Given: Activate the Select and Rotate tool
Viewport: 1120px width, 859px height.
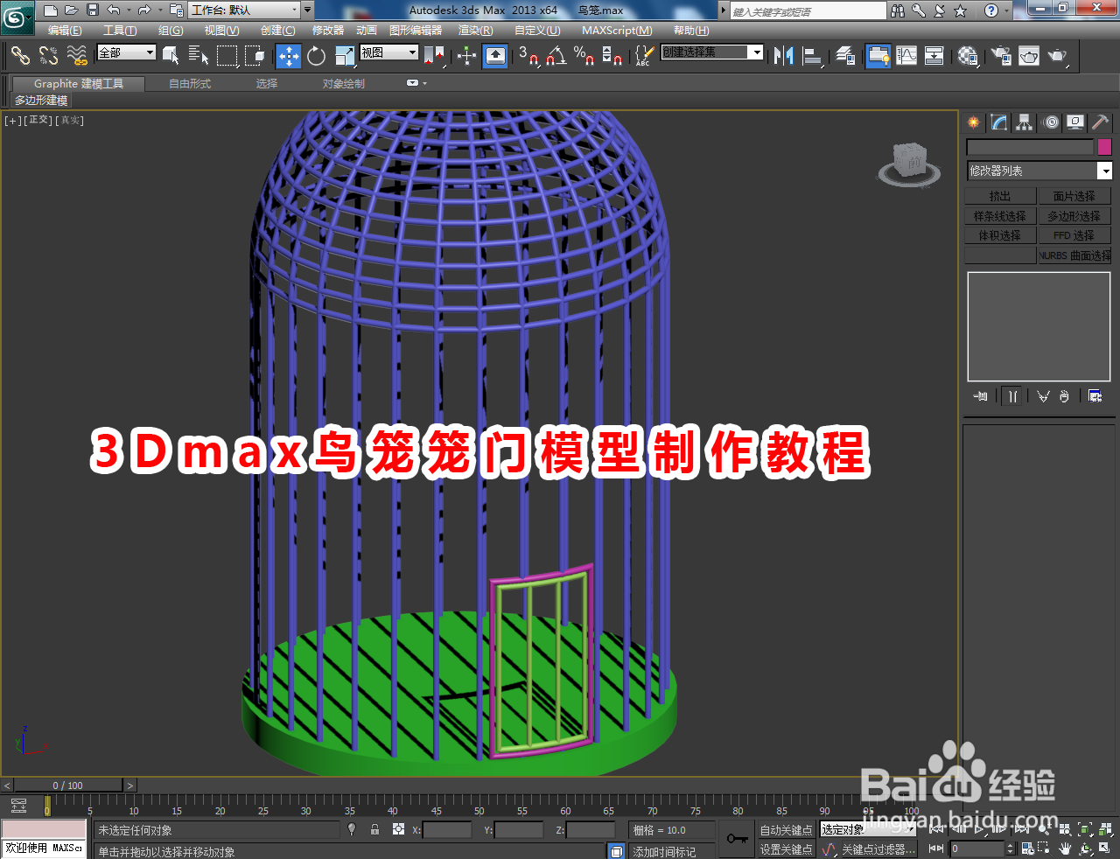Looking at the screenshot, I should 316,56.
